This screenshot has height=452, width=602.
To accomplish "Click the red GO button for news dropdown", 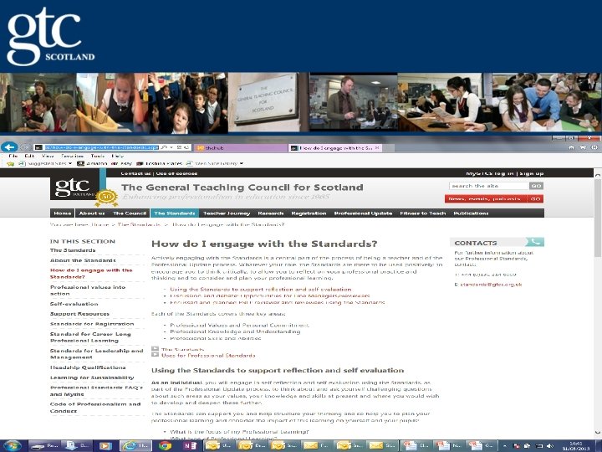I will (x=536, y=198).
